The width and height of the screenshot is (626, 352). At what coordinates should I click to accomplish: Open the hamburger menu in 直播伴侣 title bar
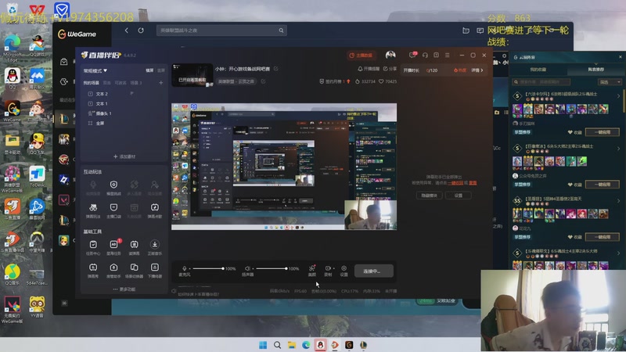(447, 55)
